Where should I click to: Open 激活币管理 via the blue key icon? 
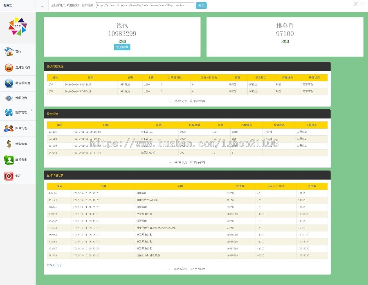click(x=9, y=83)
